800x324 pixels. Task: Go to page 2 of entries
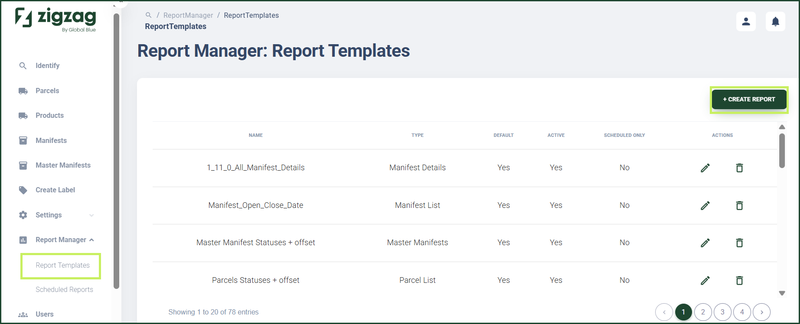pyautogui.click(x=703, y=312)
